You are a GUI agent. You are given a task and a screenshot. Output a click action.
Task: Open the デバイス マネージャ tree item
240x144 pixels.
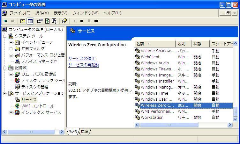[x=39, y=61]
